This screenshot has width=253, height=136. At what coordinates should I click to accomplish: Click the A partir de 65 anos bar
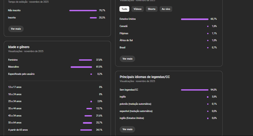click(x=86, y=130)
